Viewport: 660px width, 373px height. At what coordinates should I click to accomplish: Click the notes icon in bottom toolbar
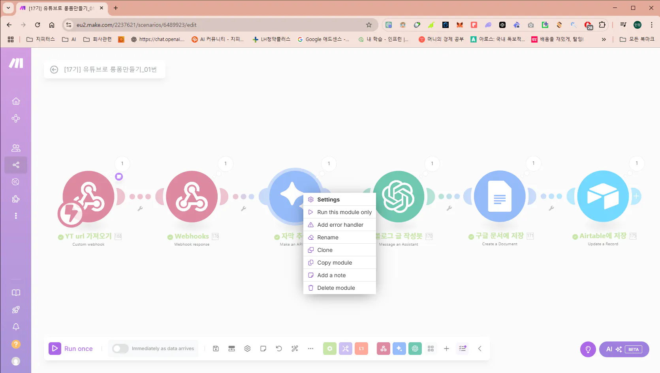coord(263,349)
